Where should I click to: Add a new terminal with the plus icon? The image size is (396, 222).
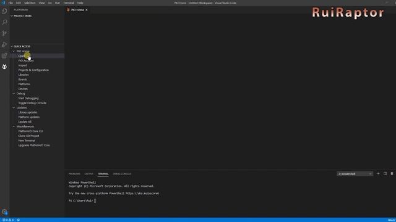pyautogui.click(x=378, y=174)
